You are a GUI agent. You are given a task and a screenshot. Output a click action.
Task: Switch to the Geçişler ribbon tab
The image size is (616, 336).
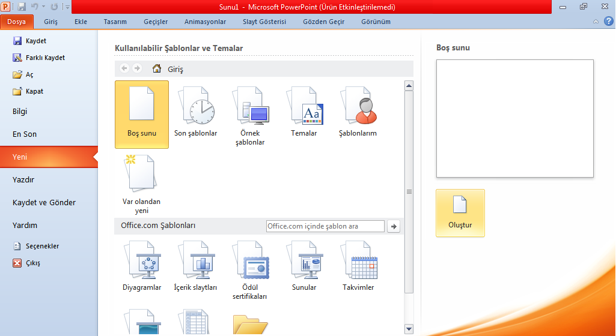tap(156, 22)
